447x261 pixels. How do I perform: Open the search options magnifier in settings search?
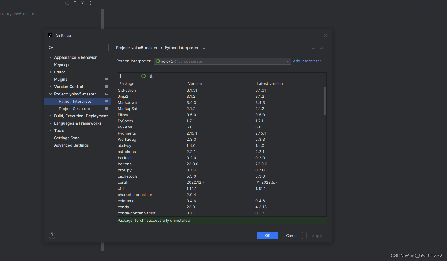click(x=50, y=47)
